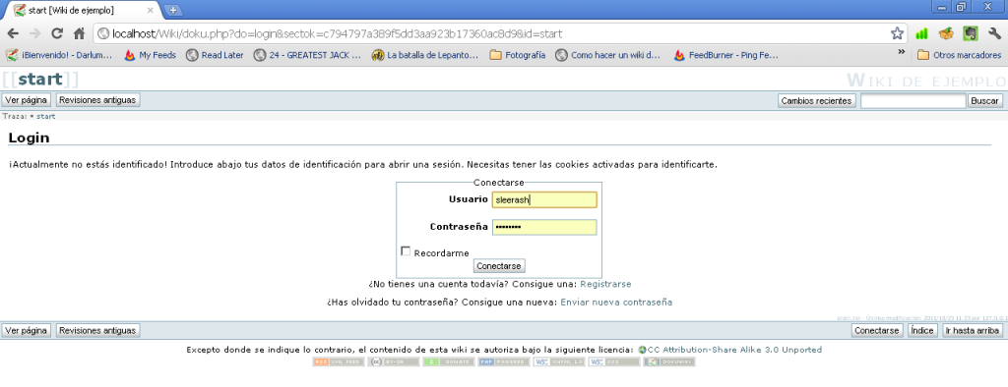Open the ¡Bienvenido! - Darlum bookmark
The height and width of the screenshot is (387, 1008).
59,55
